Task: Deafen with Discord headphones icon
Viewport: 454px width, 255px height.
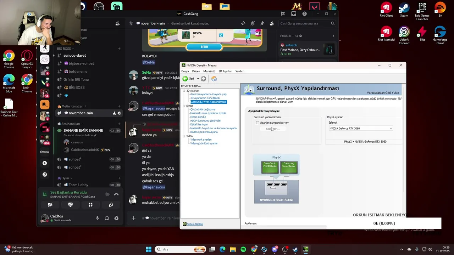Action: coord(107,218)
